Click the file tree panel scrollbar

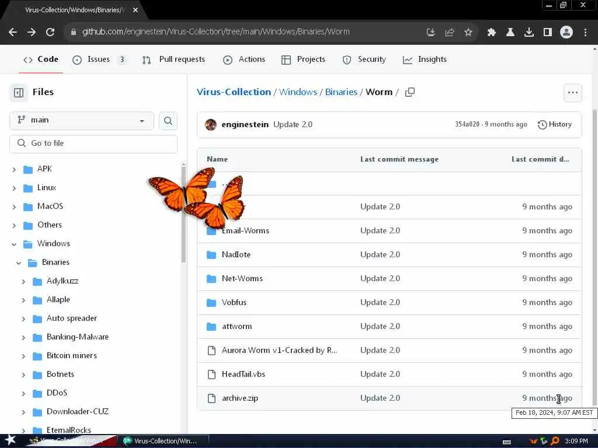pyautogui.click(x=183, y=214)
